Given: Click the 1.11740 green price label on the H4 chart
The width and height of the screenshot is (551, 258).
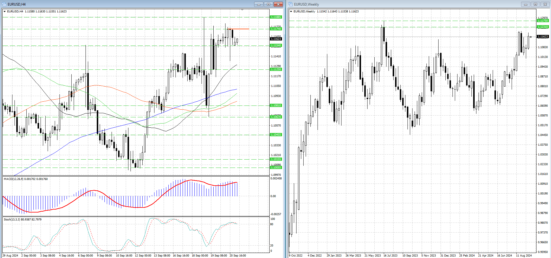Looking at the screenshot, I should tap(276, 29).
